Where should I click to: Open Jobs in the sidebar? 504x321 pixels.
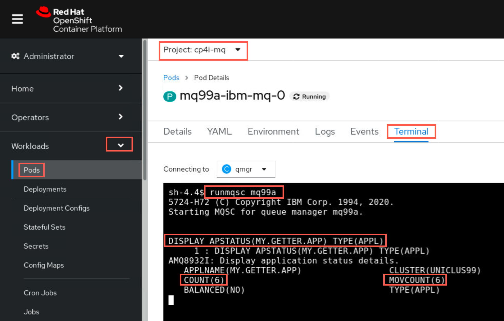pos(31,312)
